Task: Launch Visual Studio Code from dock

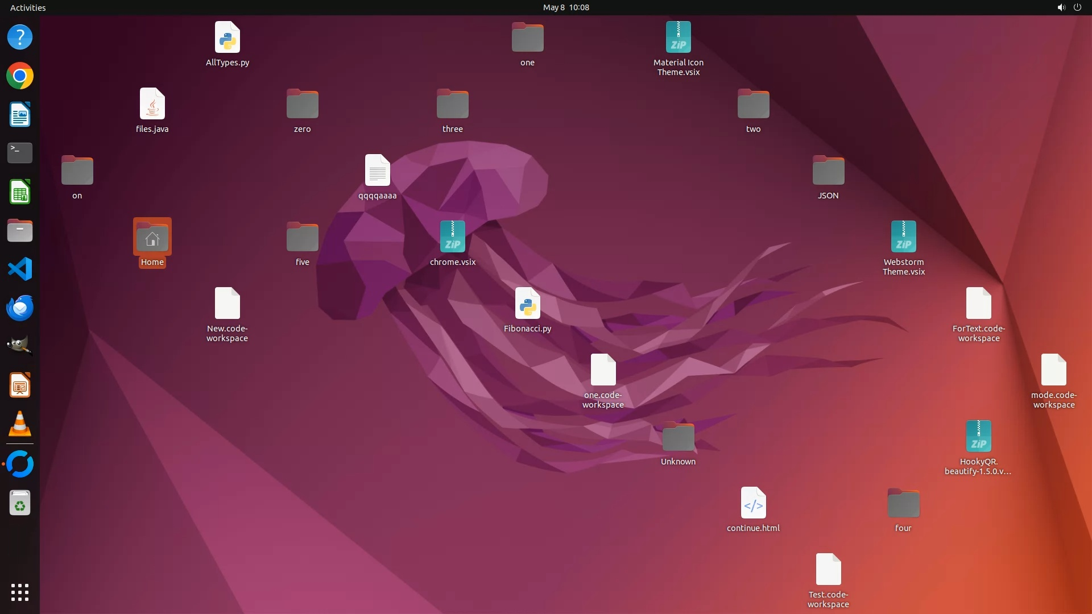Action: 20,269
